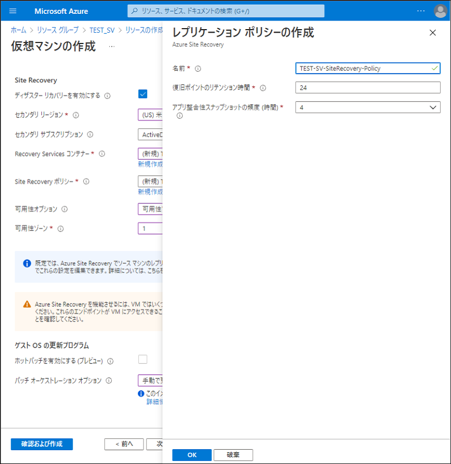Go back with < 前へ button
Image resolution: width=451 pixels, height=464 pixels.
click(x=124, y=444)
